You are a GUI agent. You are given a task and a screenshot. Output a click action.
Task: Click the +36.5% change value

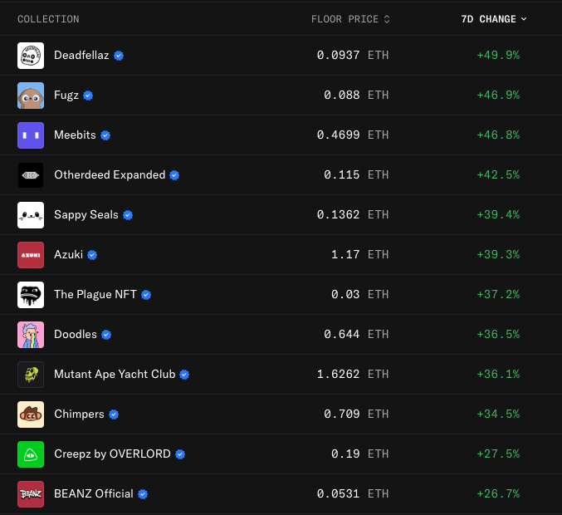tap(498, 334)
